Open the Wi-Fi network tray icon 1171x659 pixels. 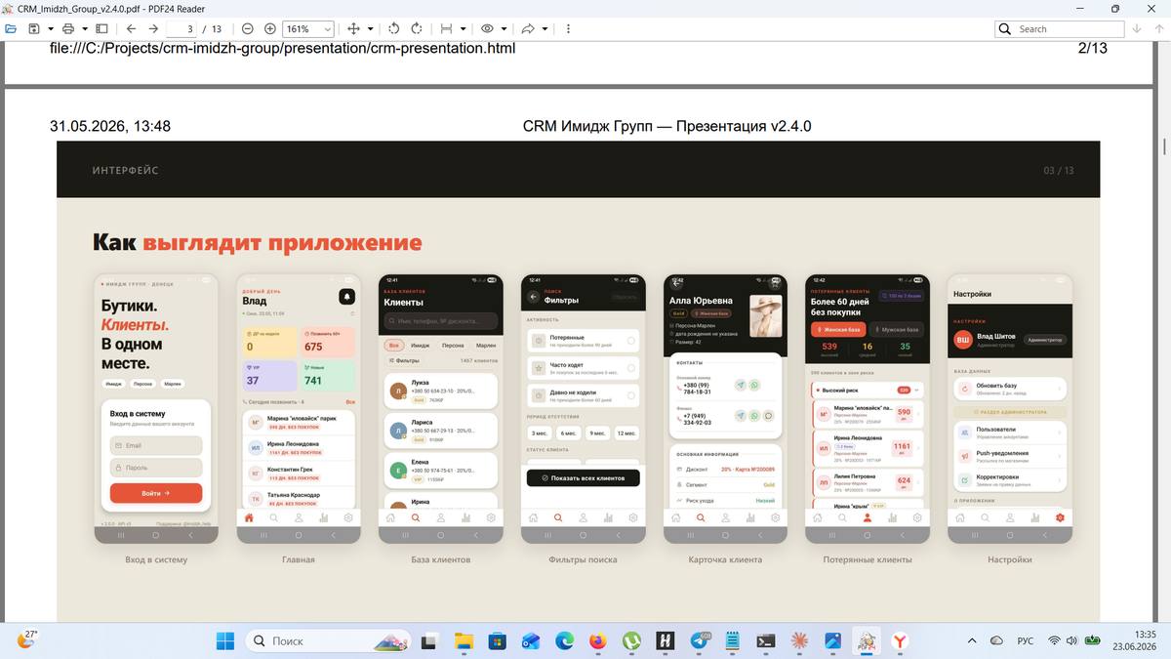1055,641
